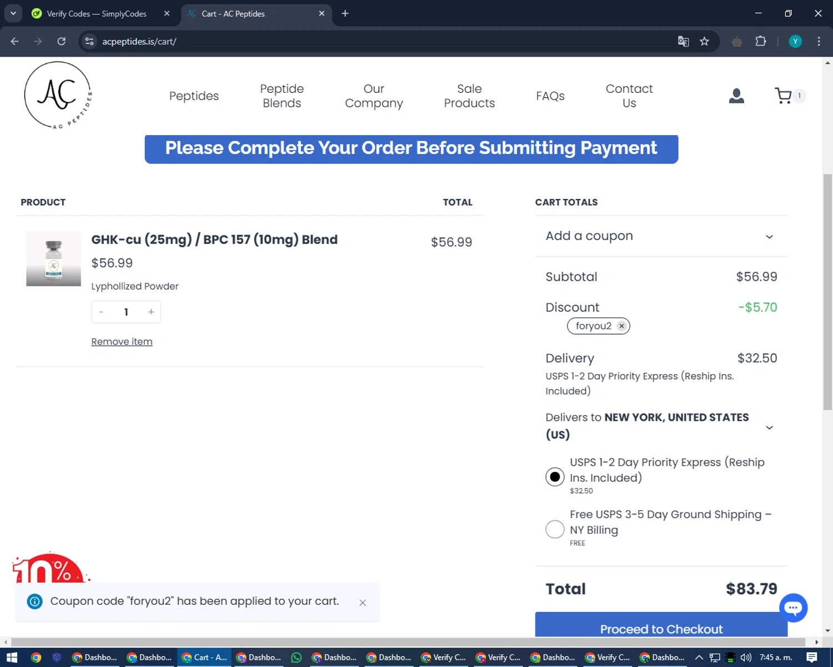833x667 pixels.
Task: Open the FAQs page
Action: pyautogui.click(x=550, y=96)
